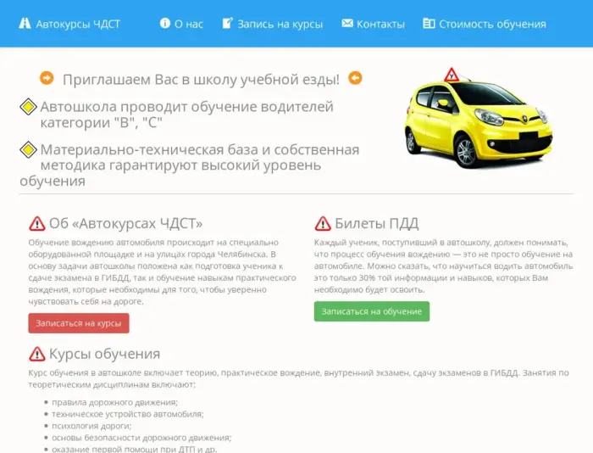Click the yellow diamond sign near Материально-техническая база
Screen dimensions: 593x453
(x=28, y=149)
